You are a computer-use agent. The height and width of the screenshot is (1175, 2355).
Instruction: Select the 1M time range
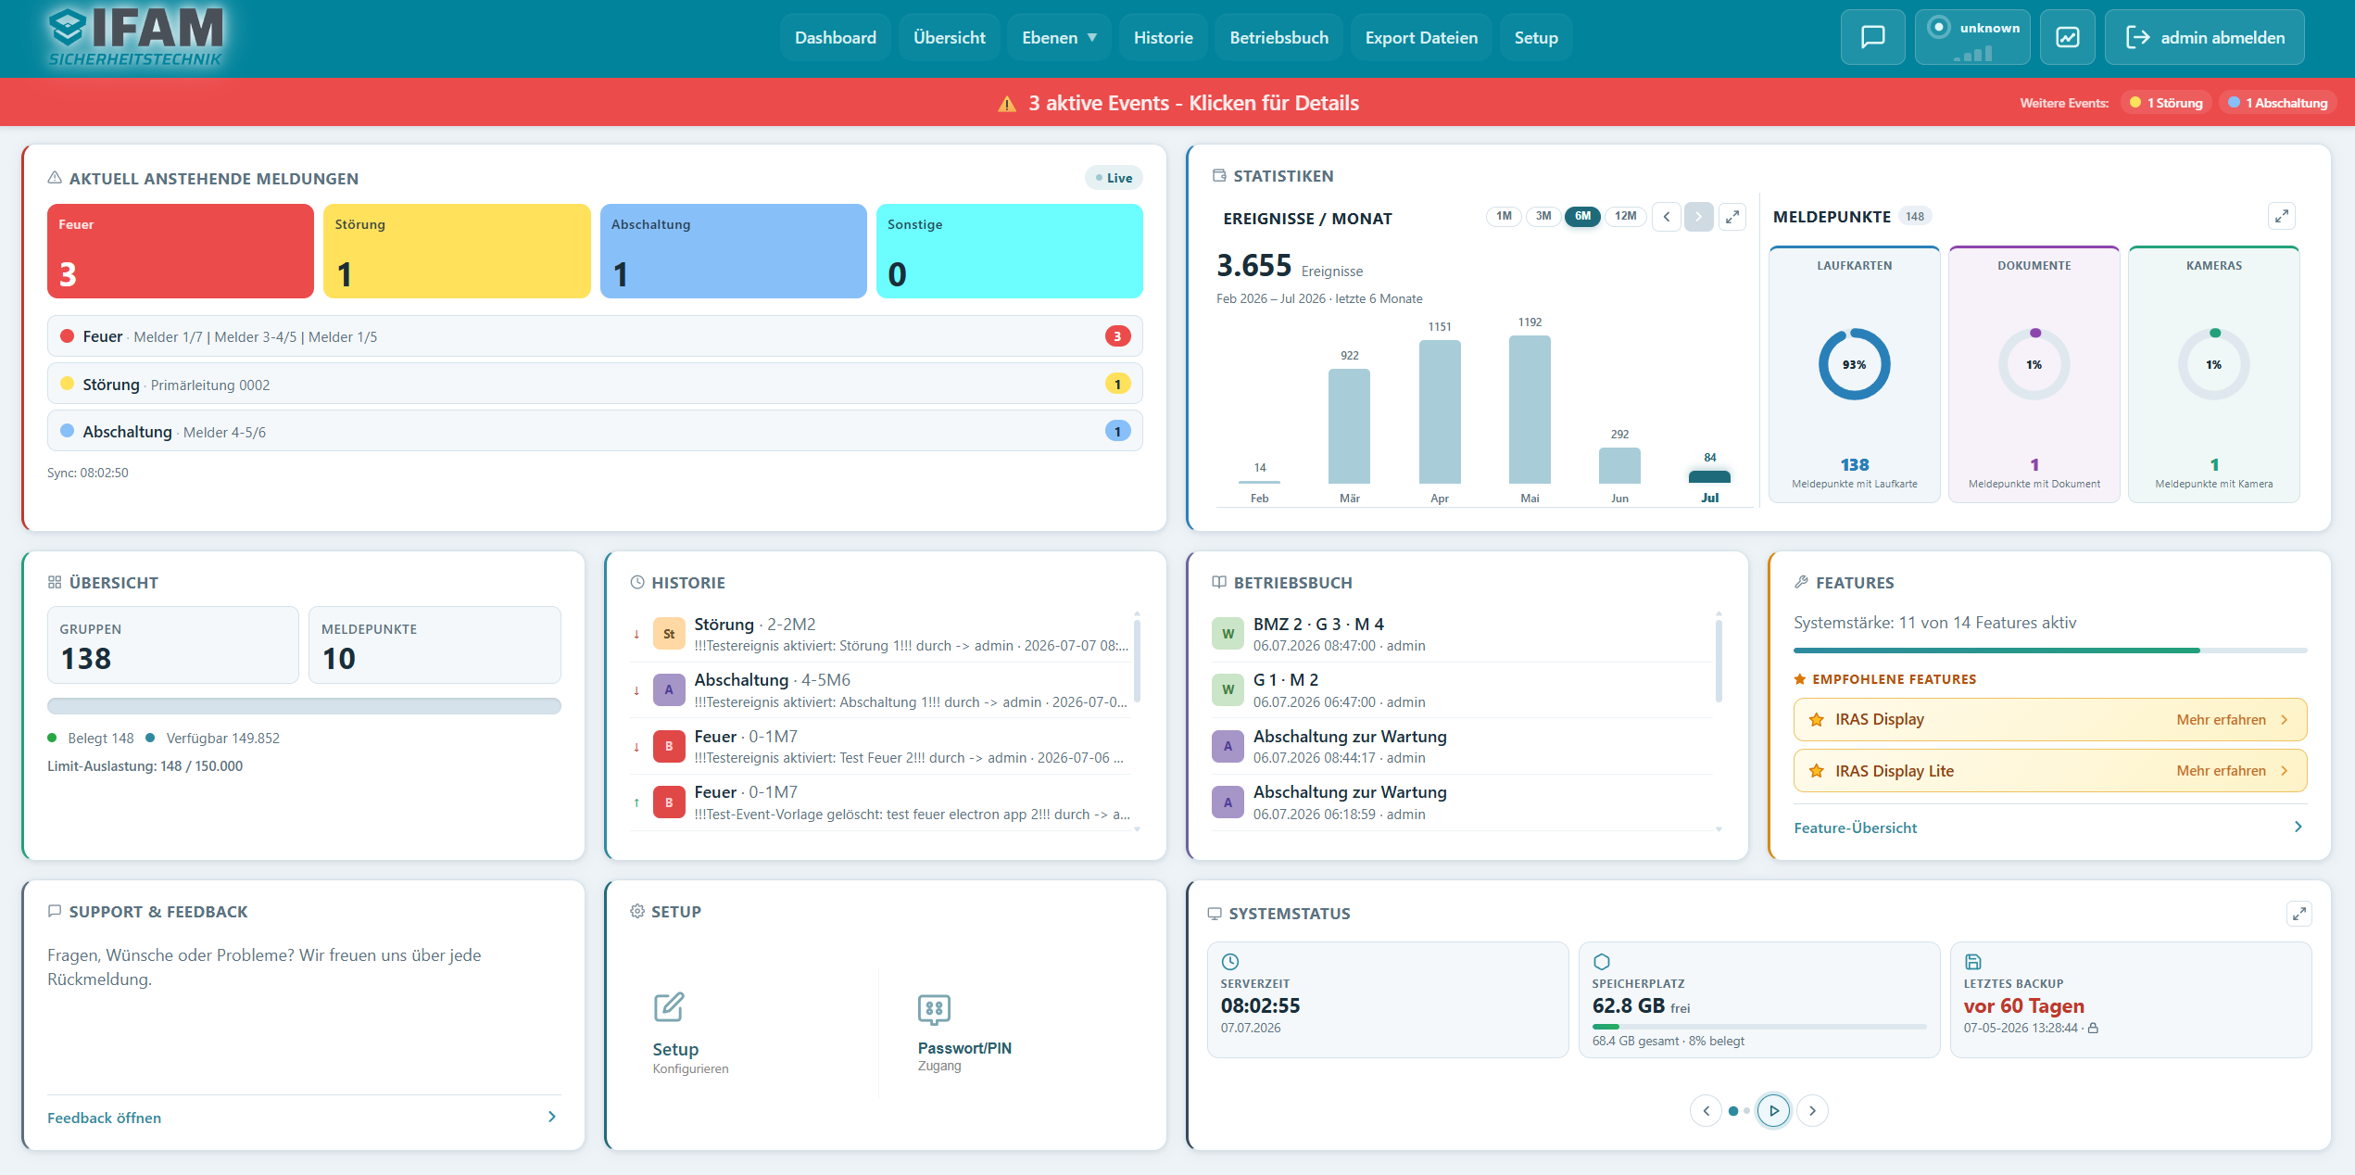point(1504,217)
